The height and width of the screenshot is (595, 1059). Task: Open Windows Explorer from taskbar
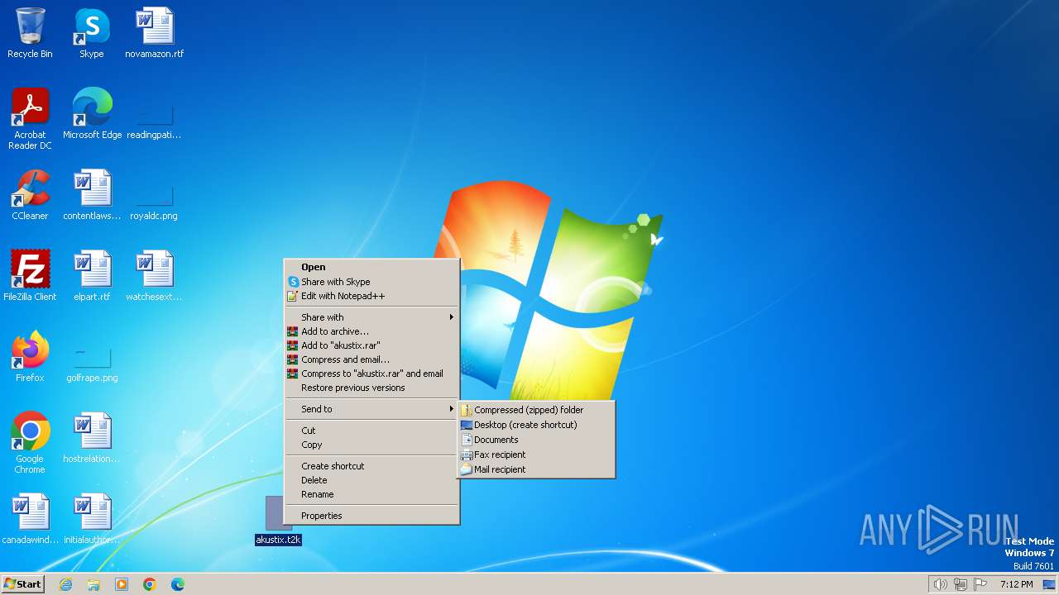93,584
